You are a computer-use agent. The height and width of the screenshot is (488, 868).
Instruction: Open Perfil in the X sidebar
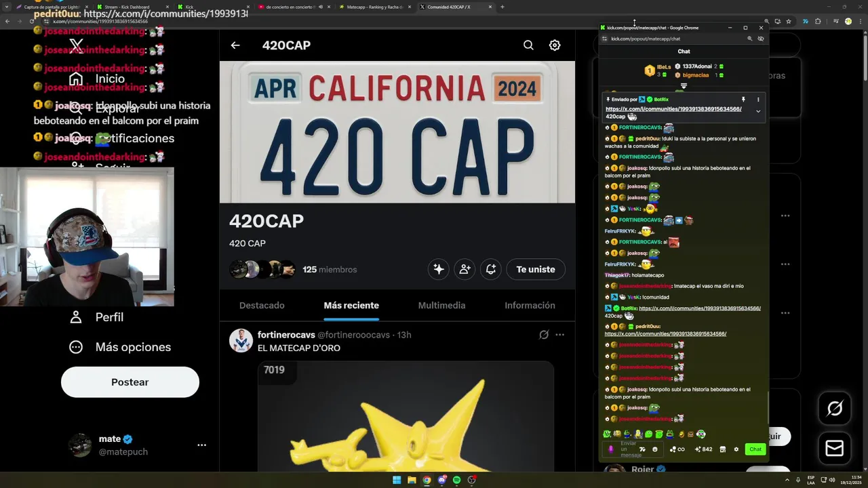[96, 317]
